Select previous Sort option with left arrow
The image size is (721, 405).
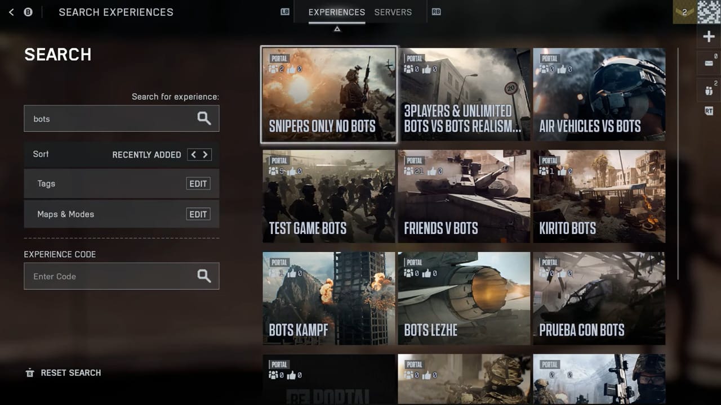193,155
